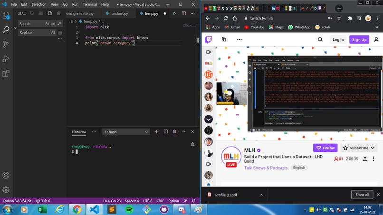Toggle Preserve Case in the Replace field
Viewport: 383px width, 215px height.
[53, 32]
